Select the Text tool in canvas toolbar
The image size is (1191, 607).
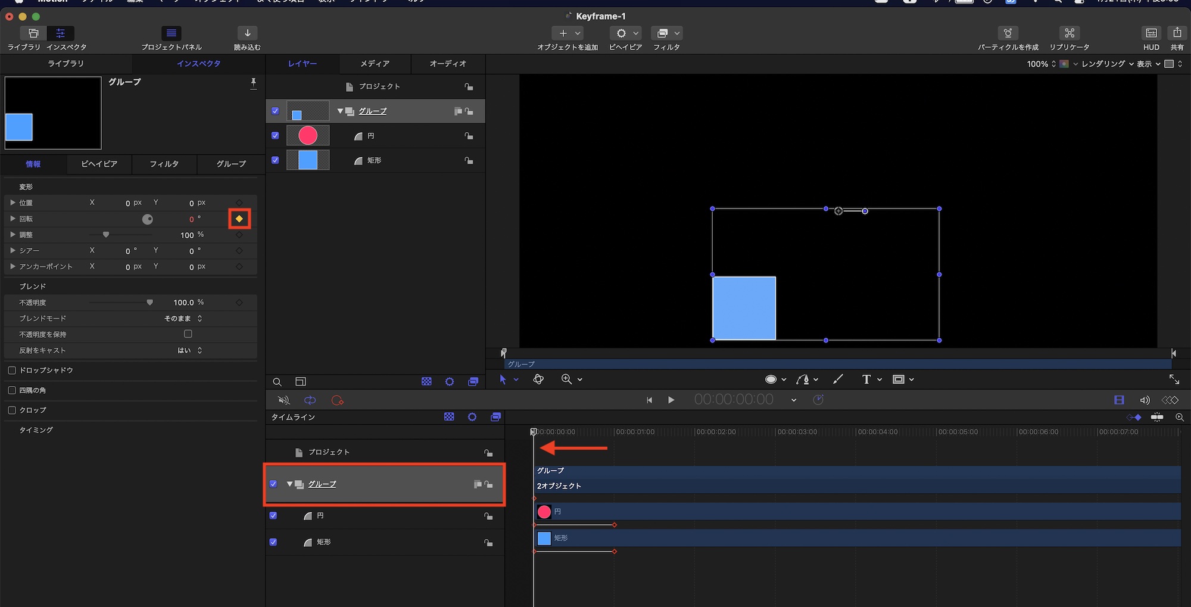(866, 379)
